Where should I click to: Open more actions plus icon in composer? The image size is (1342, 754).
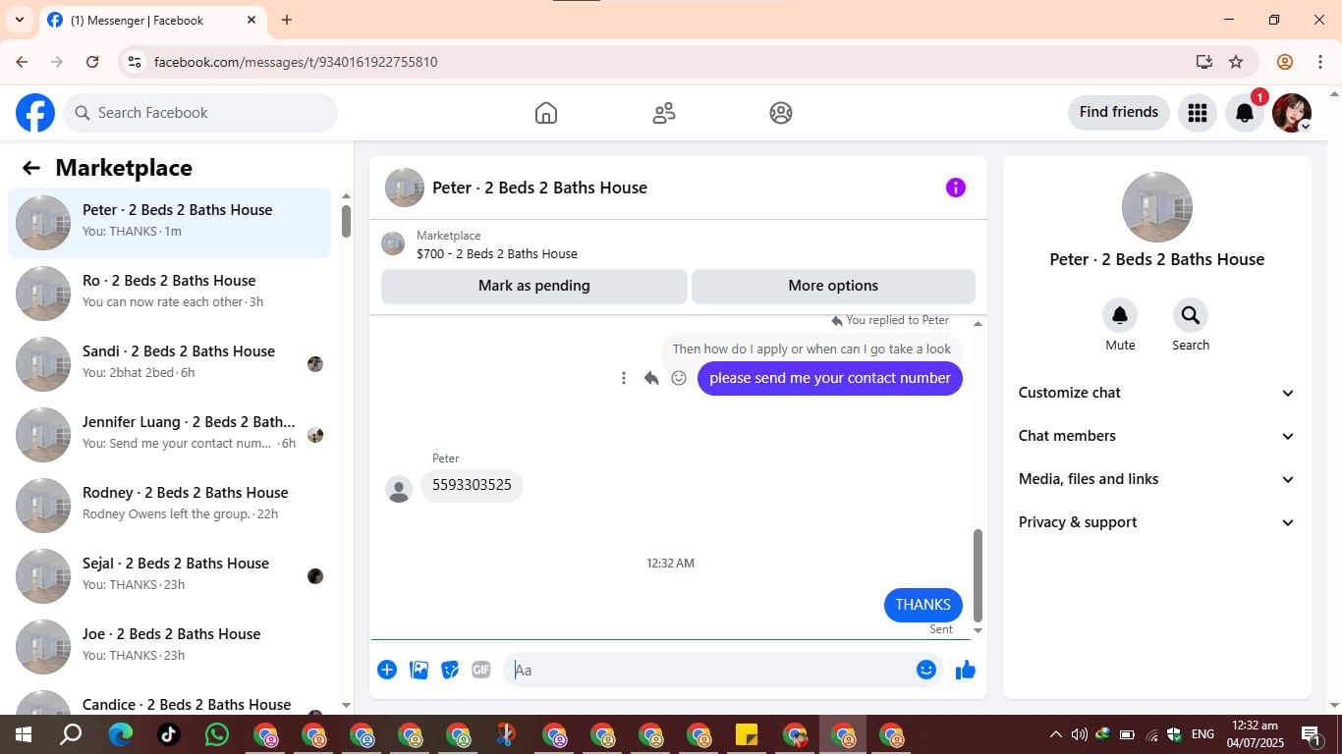pyautogui.click(x=387, y=670)
